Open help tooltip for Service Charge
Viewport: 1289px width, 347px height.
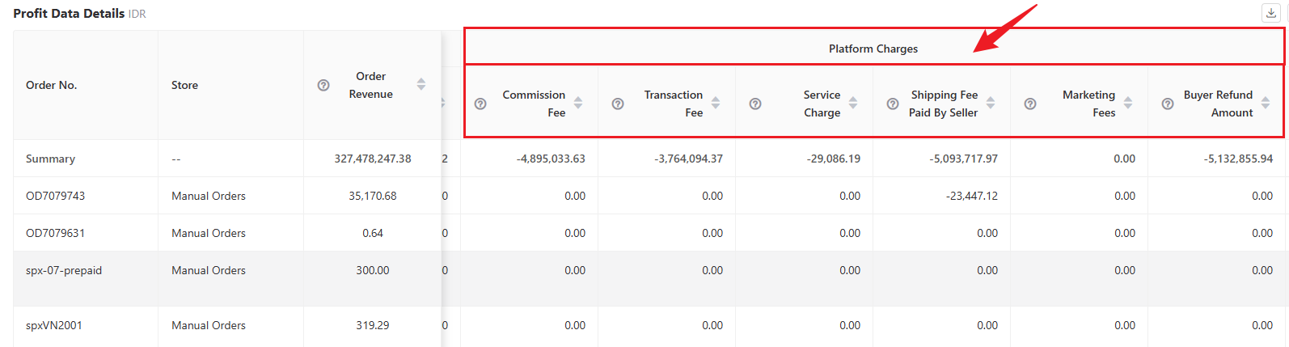click(755, 104)
